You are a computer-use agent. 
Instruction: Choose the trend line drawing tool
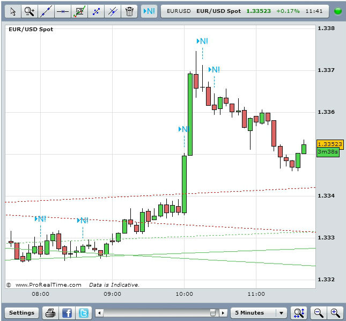click(46, 11)
